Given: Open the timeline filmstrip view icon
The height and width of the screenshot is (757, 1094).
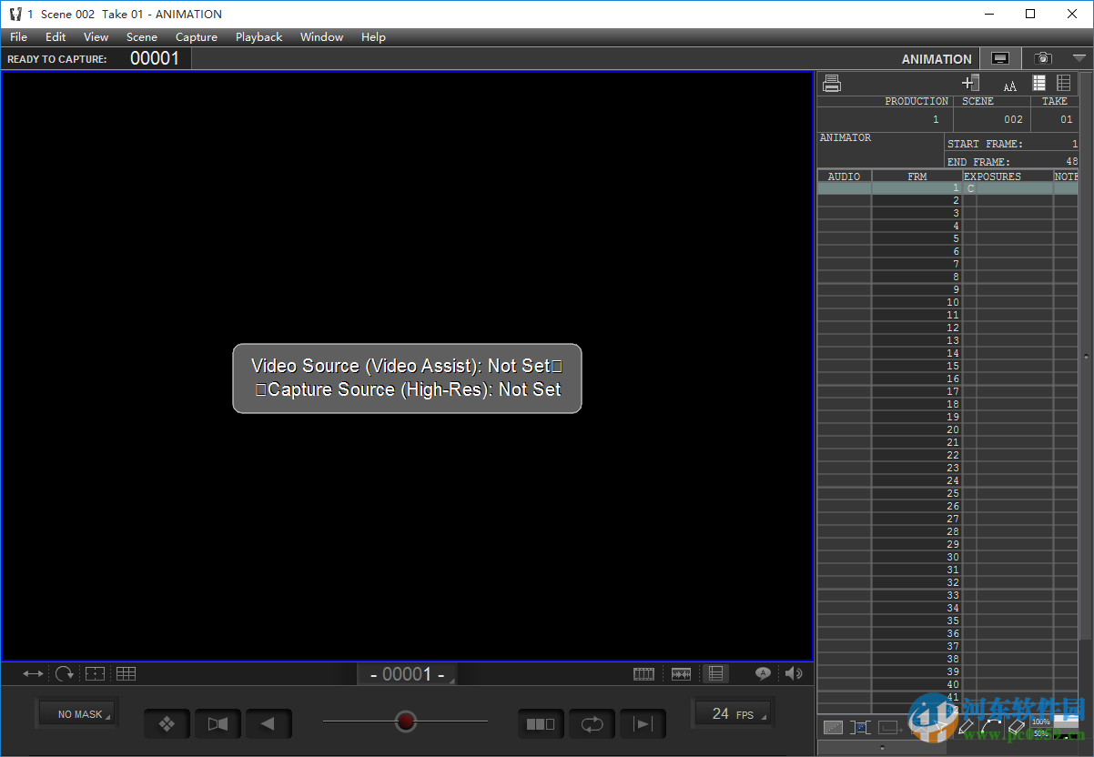Looking at the screenshot, I should (643, 674).
